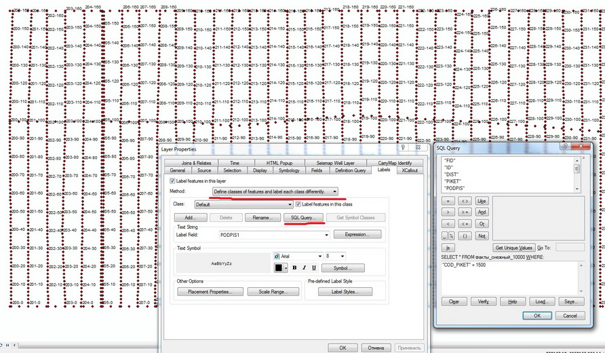Click the And operator button
Screen dimensions: 605x353
pos(482,212)
